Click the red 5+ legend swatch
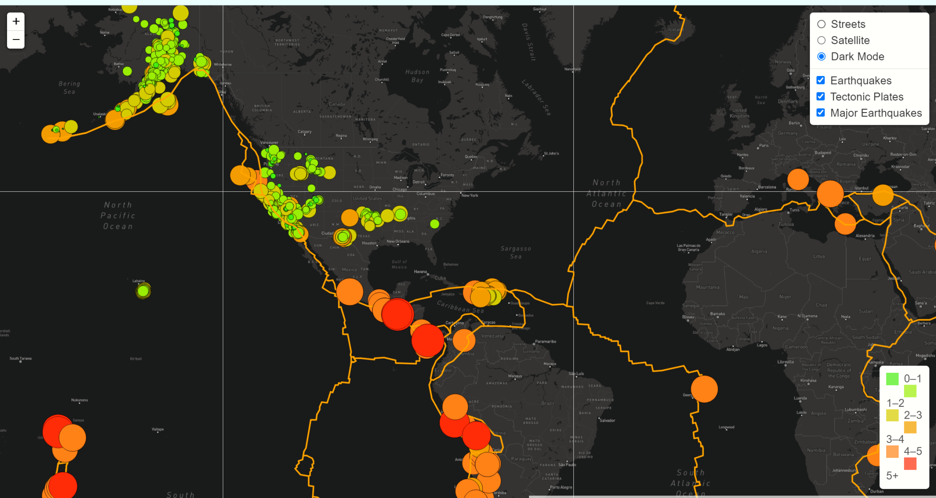The width and height of the screenshot is (936, 498). tap(910, 464)
